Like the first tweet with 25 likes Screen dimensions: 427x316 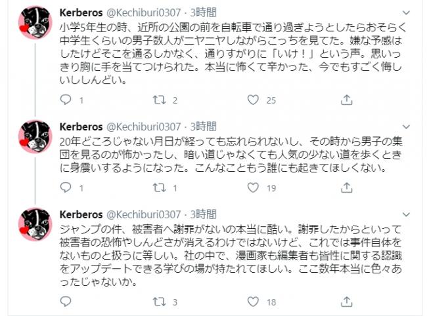(253, 100)
